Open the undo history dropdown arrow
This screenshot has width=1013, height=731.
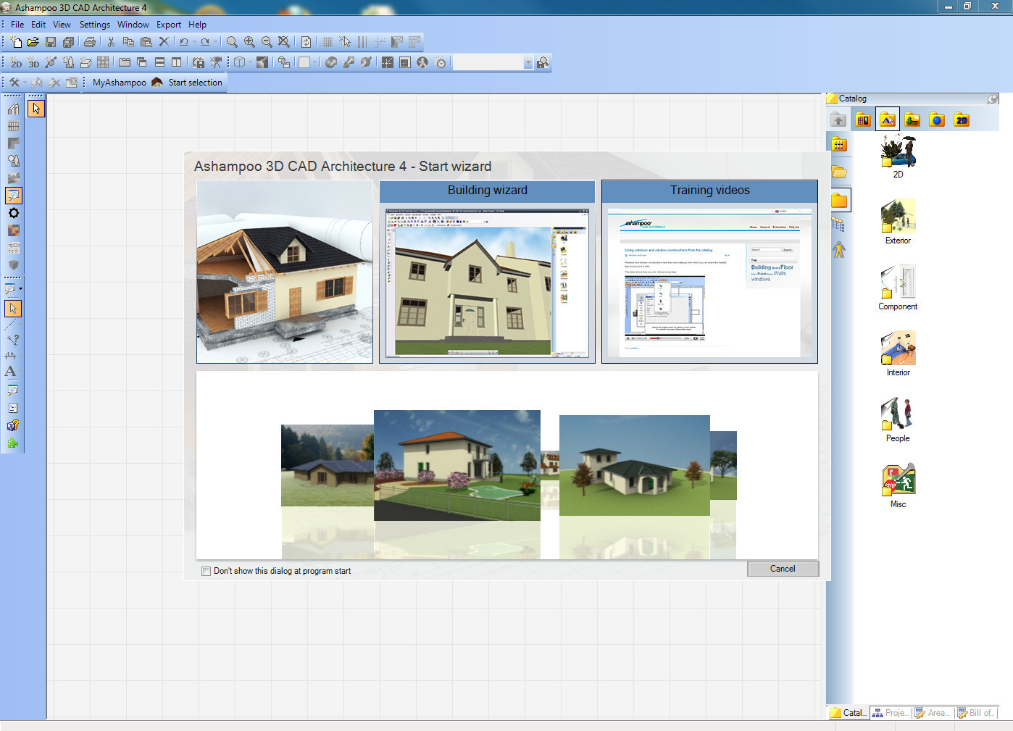click(195, 42)
